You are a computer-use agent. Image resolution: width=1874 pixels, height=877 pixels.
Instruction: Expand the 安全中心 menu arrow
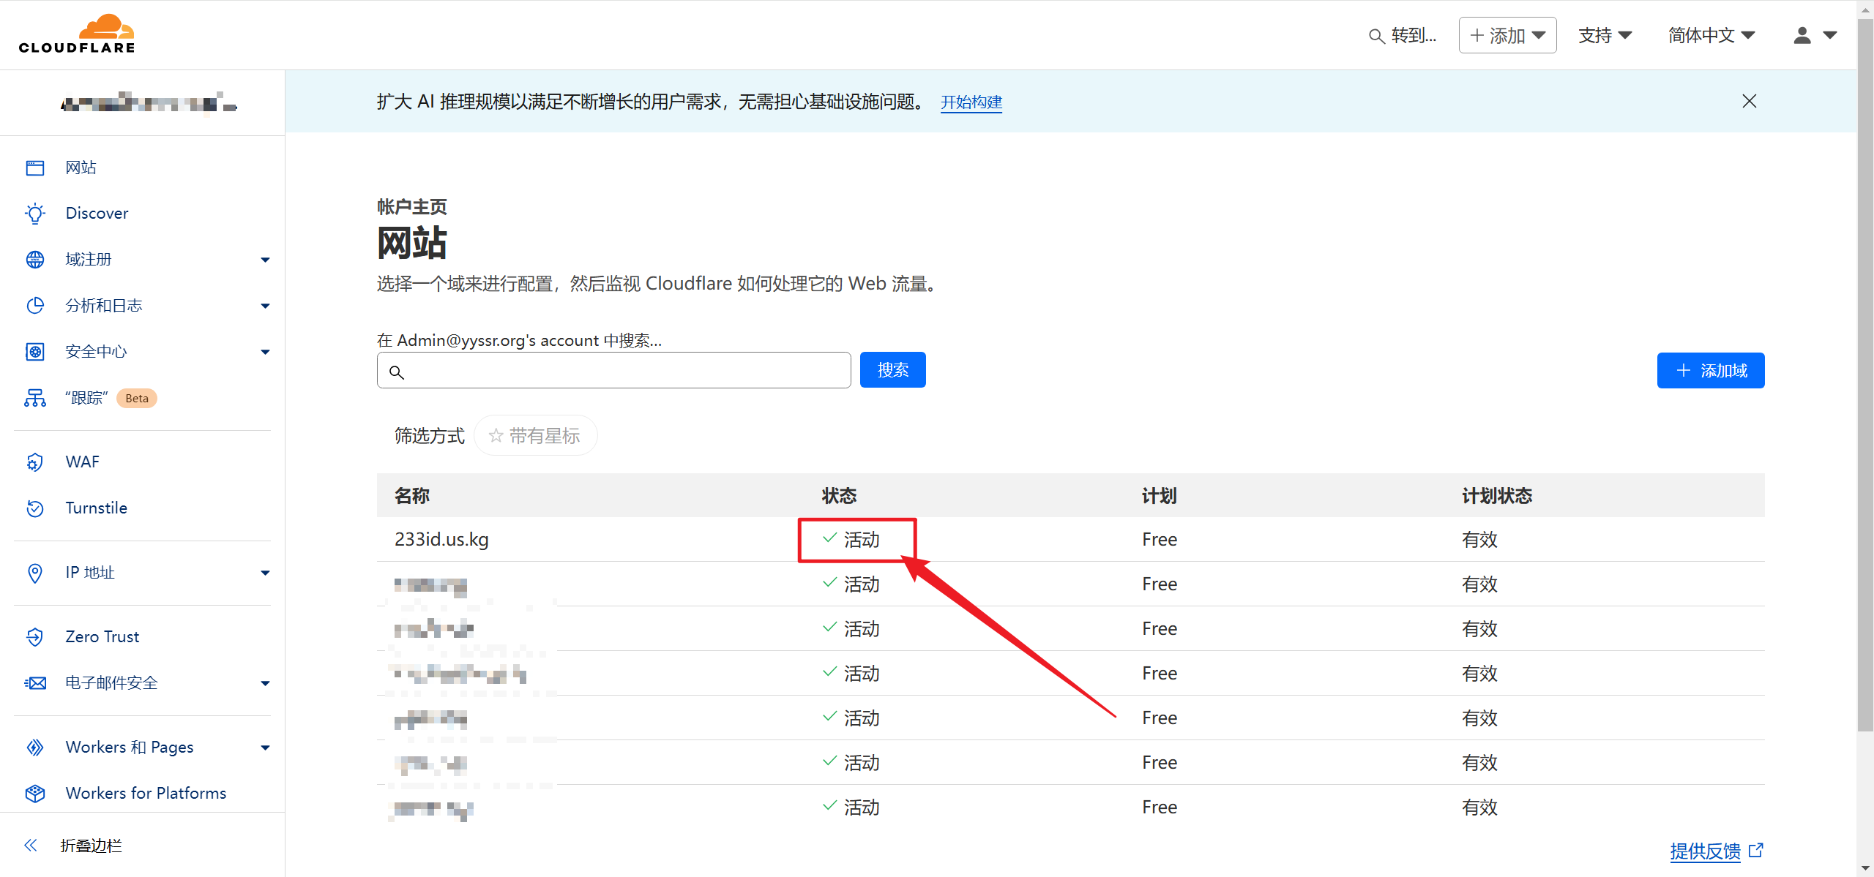click(x=266, y=352)
